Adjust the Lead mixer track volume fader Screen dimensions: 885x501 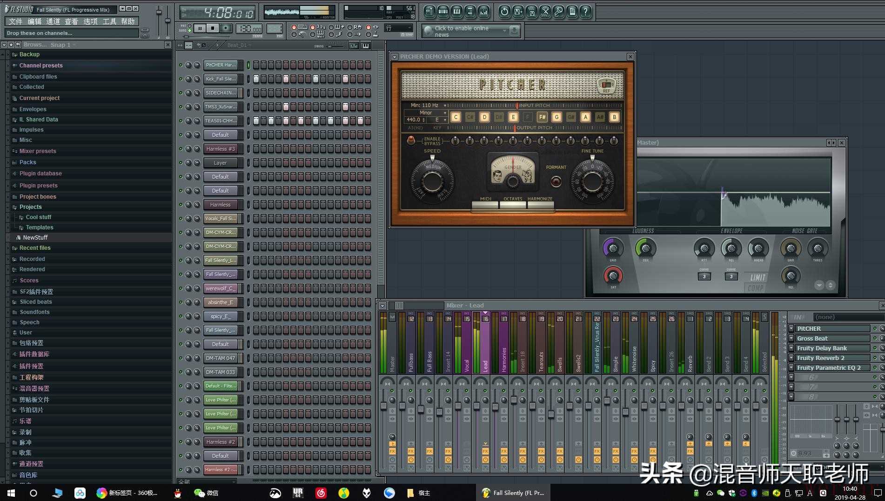point(476,406)
